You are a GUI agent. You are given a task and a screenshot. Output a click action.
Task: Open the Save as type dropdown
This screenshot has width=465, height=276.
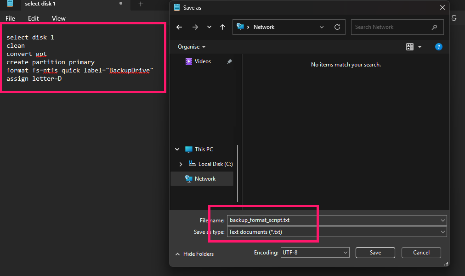pyautogui.click(x=337, y=232)
